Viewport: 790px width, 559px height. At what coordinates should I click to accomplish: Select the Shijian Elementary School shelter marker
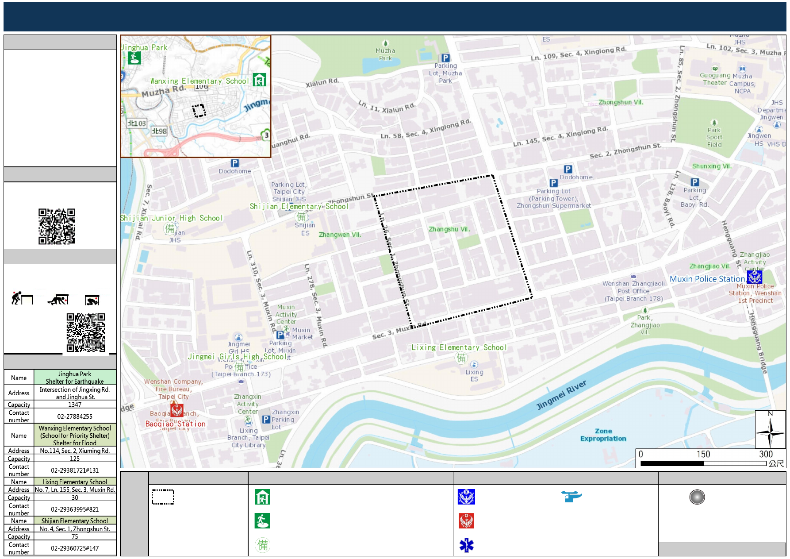[301, 216]
